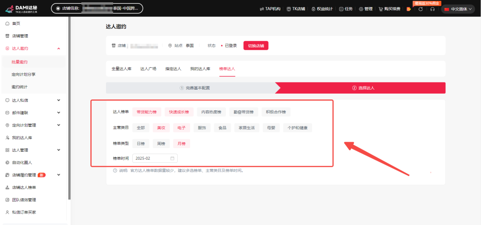Switch to the 全量达人库 tab
481x225 pixels.
(x=122, y=69)
